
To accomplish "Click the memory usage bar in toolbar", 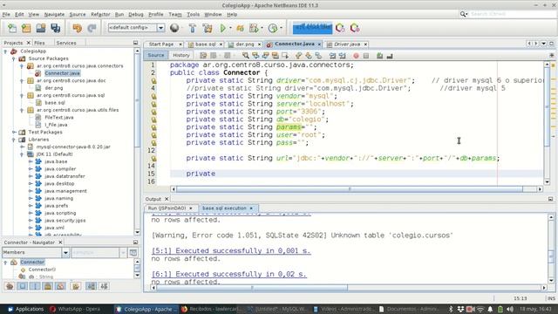I will click(312, 27).
